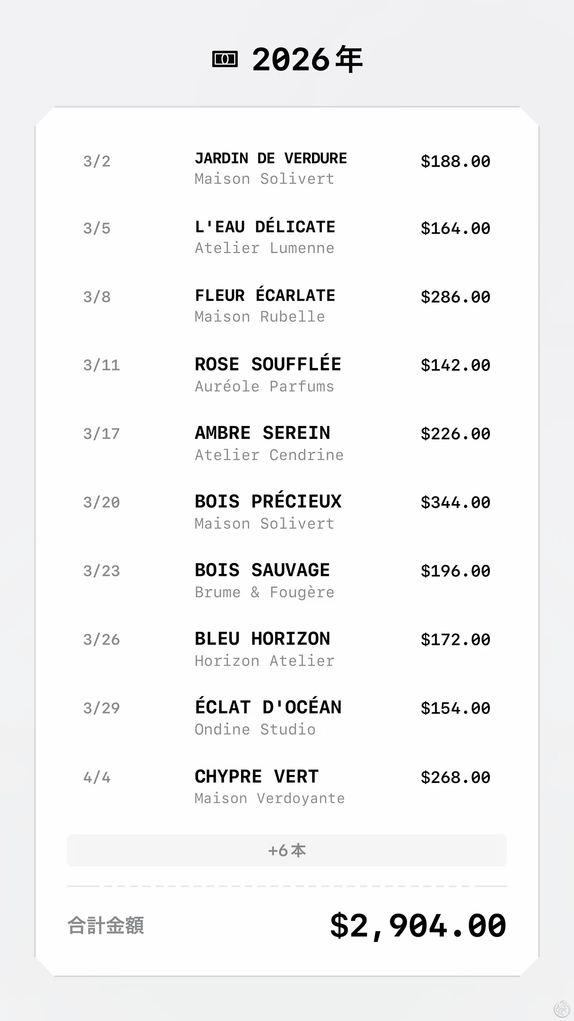This screenshot has width=574, height=1021.
Task: Open the ÉCLAT D'OCÉAN item
Action: (x=287, y=717)
